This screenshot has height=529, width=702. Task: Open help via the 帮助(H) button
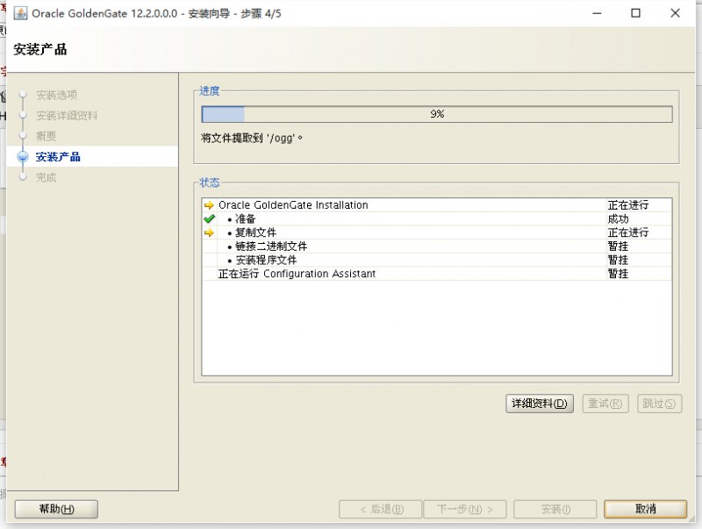coord(55,509)
